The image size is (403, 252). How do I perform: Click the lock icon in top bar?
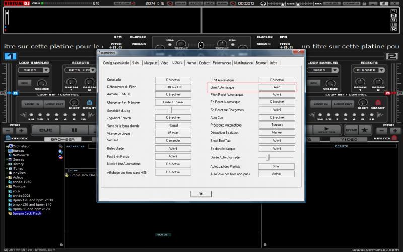coord(364,4)
